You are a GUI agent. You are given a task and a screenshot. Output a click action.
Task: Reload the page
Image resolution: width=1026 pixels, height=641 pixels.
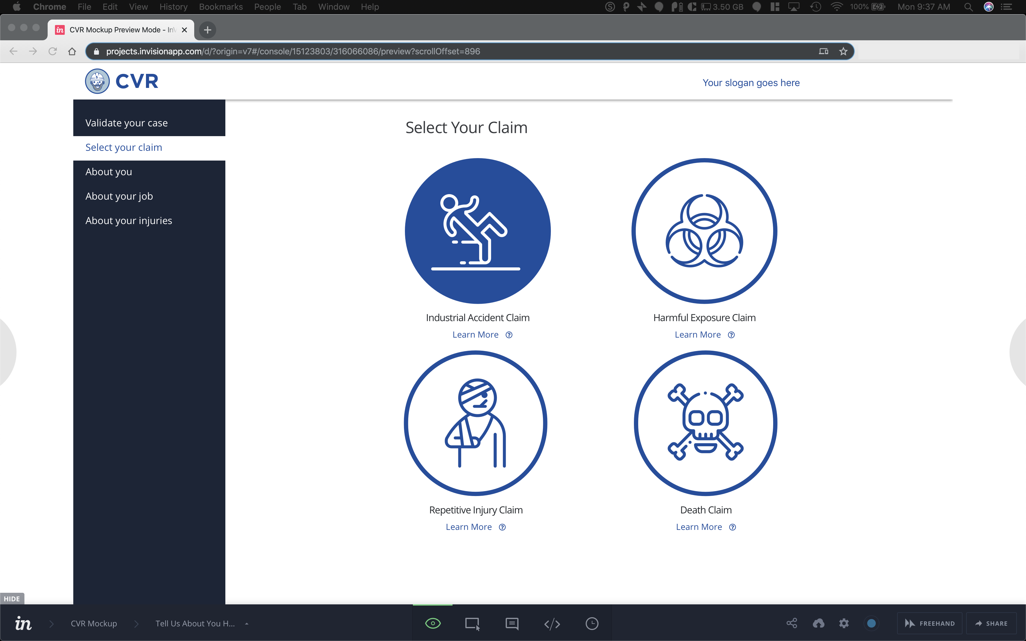tap(53, 51)
